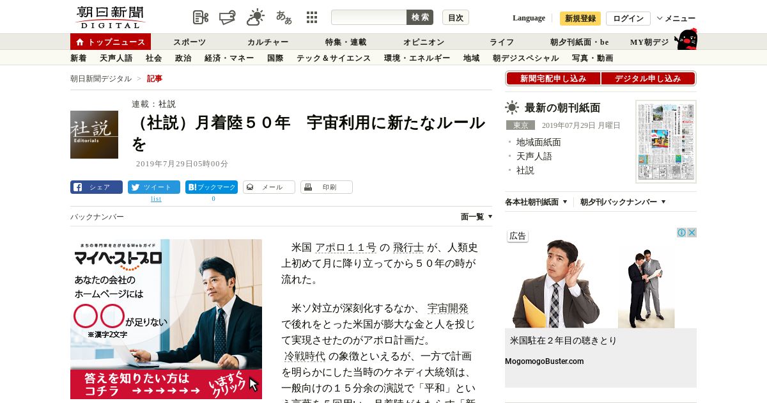Open 社説 link in sidebar list

point(525,170)
